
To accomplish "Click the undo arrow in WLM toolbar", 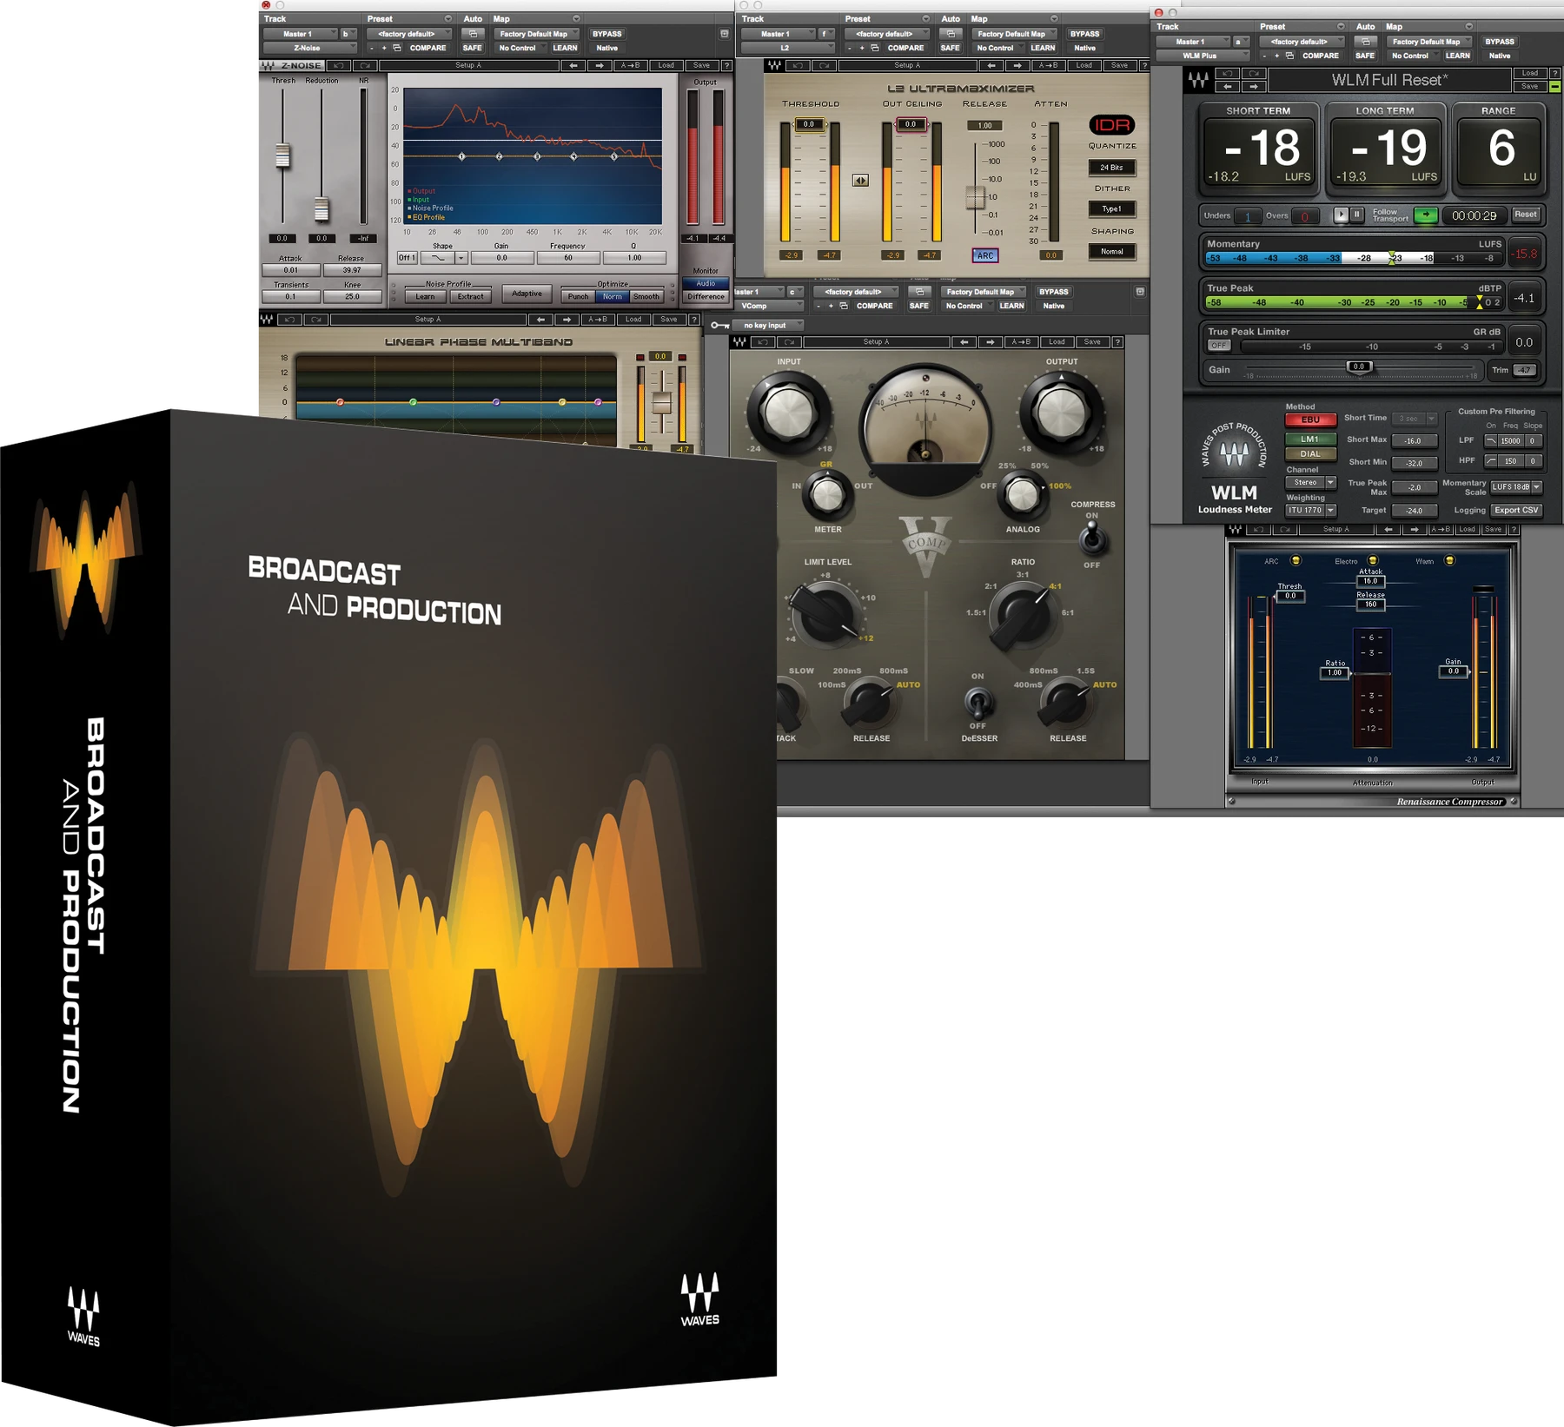I will (x=1227, y=73).
